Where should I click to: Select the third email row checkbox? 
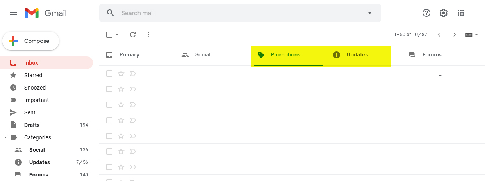click(x=109, y=105)
